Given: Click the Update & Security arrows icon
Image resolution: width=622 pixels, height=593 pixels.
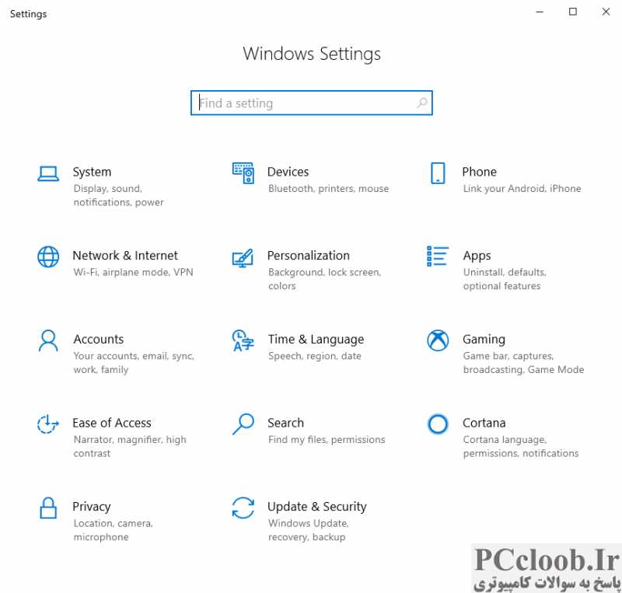Looking at the screenshot, I should pyautogui.click(x=243, y=508).
